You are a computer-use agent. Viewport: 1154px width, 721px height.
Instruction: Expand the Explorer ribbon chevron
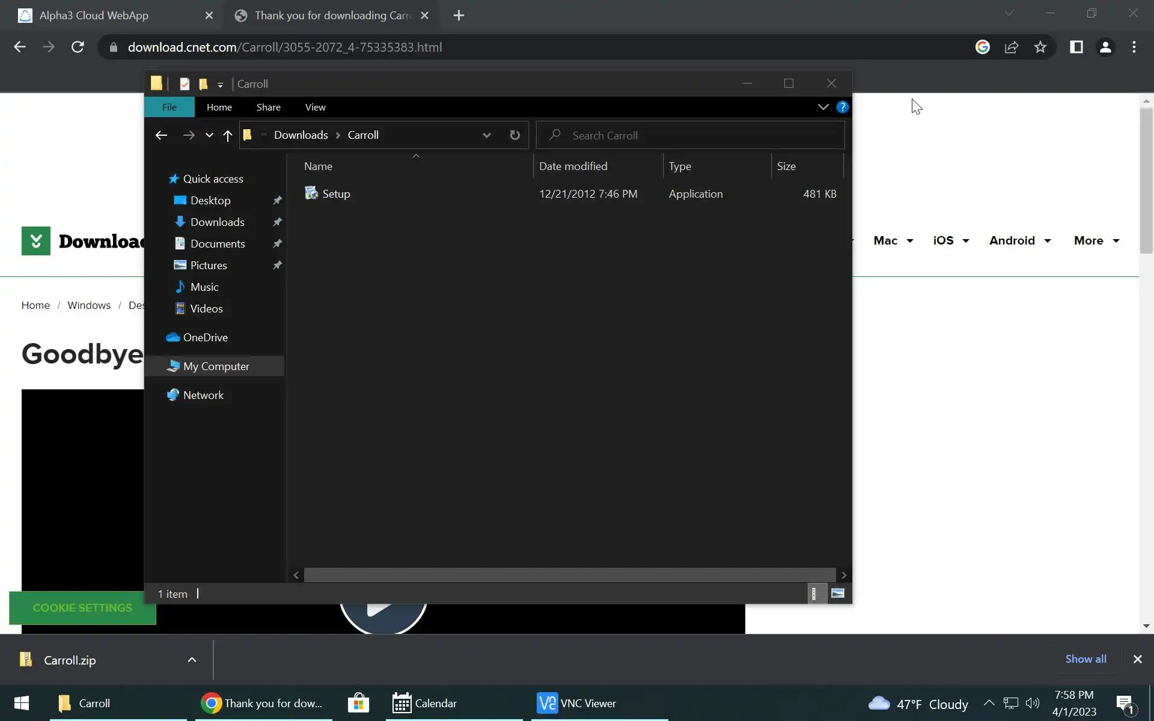(823, 107)
